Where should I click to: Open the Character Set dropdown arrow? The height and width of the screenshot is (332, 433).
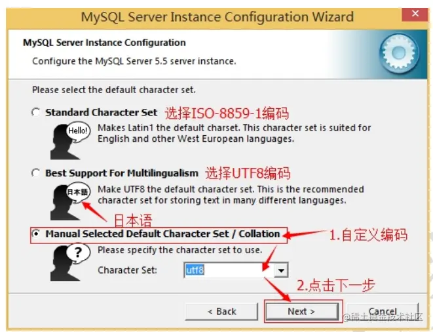[281, 270]
